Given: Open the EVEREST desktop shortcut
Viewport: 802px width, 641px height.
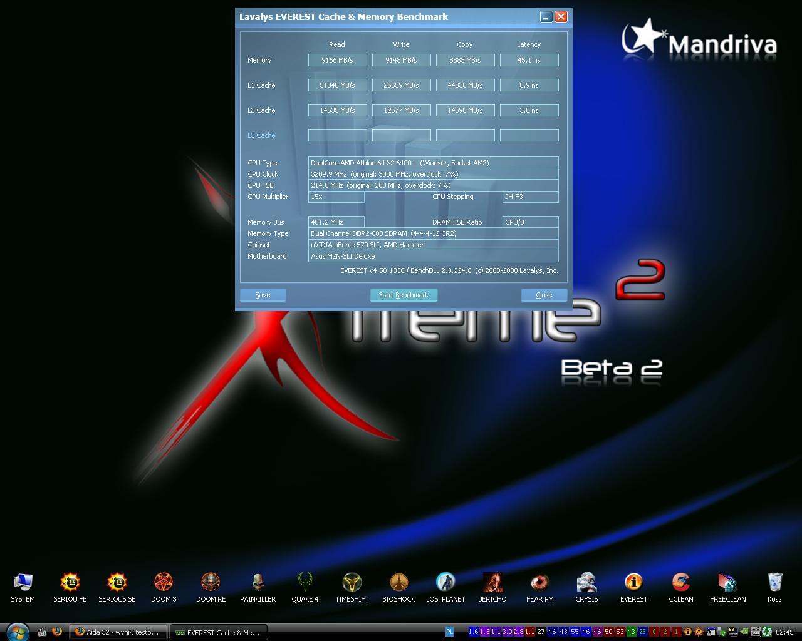Looking at the screenshot, I should pyautogui.click(x=633, y=587).
